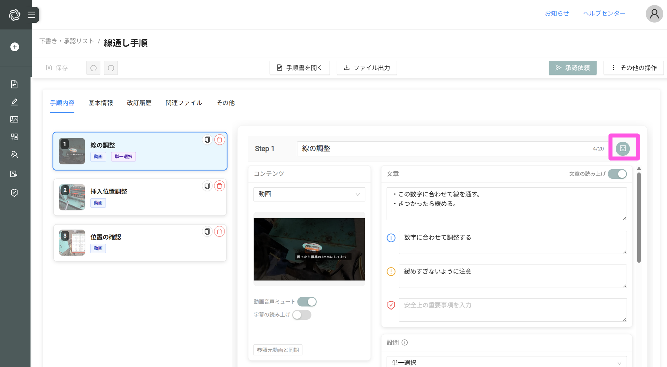Open the document icon in left sidebar
Screen dimensions: 667x367
14,84
